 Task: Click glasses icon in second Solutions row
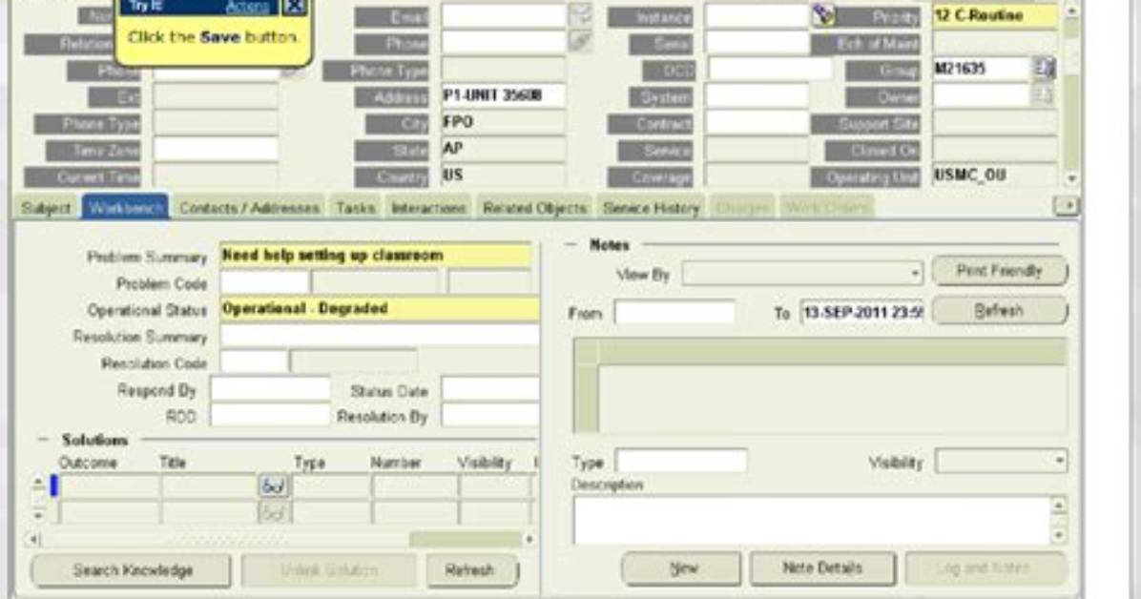tap(274, 512)
